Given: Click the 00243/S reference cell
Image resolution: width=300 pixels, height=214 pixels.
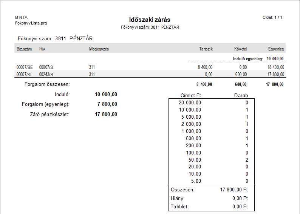Looking at the screenshot, I should [46, 74].
